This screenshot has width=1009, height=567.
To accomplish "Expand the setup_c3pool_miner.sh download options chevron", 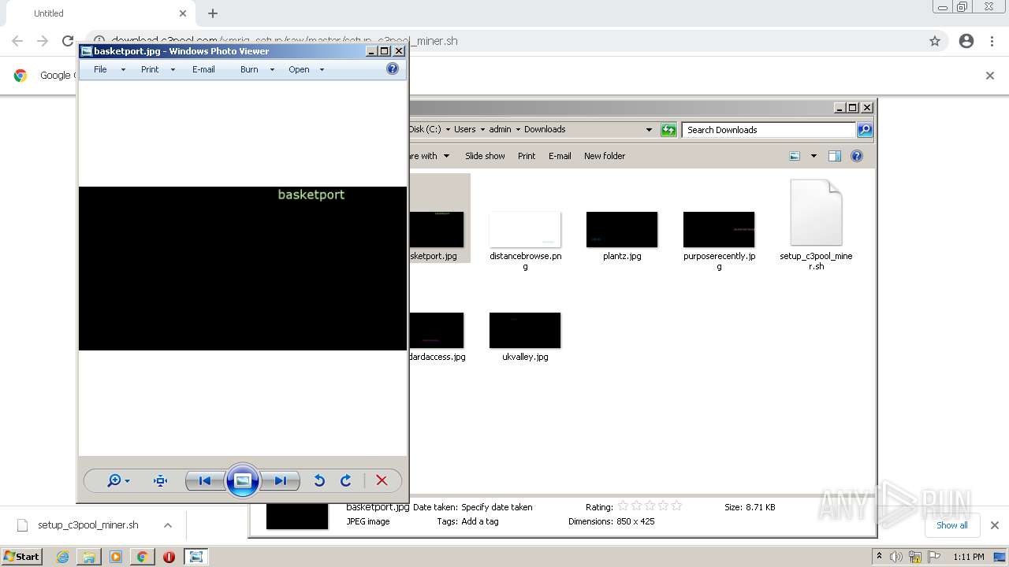I will [168, 525].
